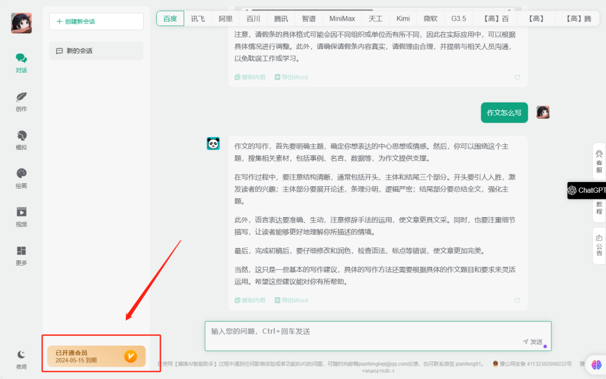Select the 对话 chat sidebar icon
The image size is (606, 379).
point(21,63)
